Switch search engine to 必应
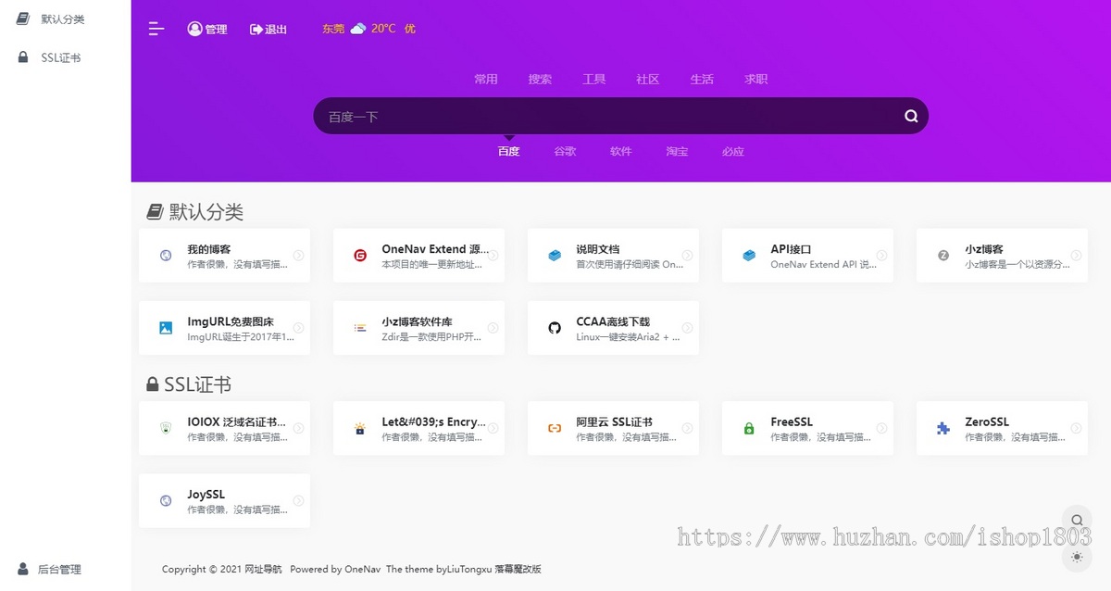 [733, 151]
